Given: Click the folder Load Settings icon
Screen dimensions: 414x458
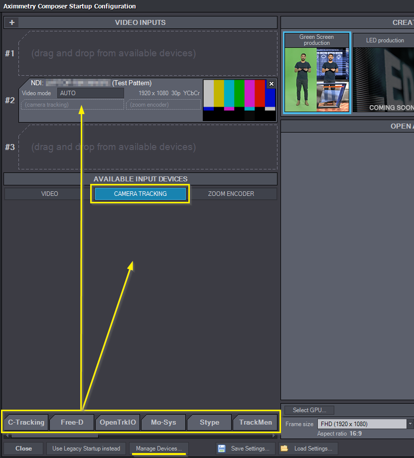Looking at the screenshot, I should (284, 449).
